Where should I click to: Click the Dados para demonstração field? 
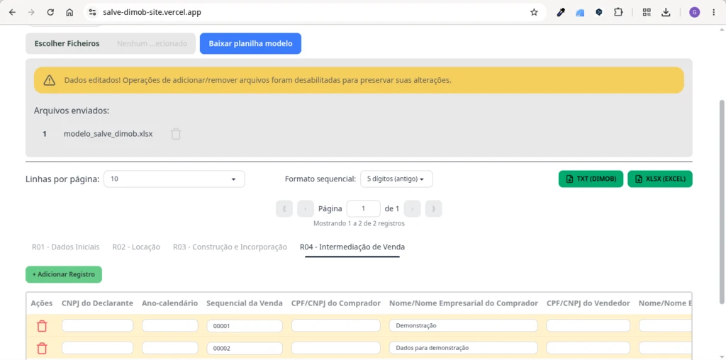coord(464,347)
